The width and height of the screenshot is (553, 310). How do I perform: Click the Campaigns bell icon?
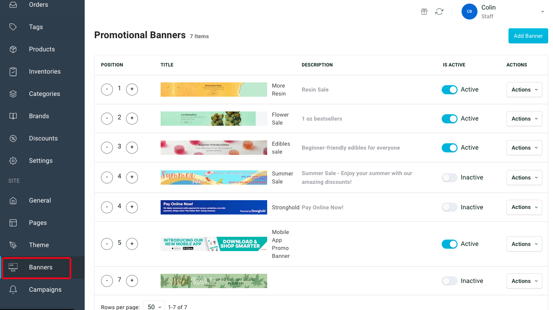click(13, 290)
